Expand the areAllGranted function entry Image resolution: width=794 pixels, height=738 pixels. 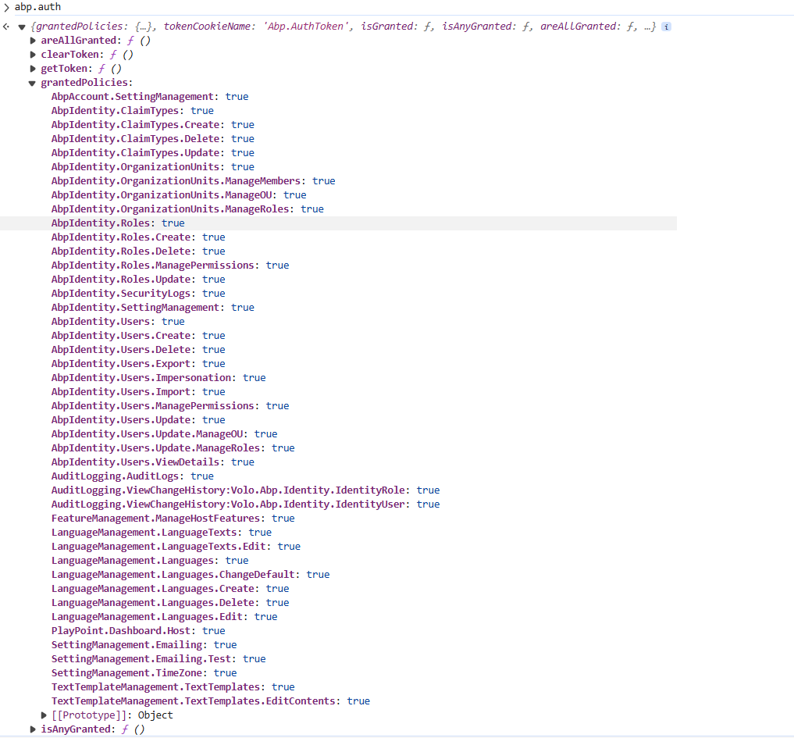33,41
